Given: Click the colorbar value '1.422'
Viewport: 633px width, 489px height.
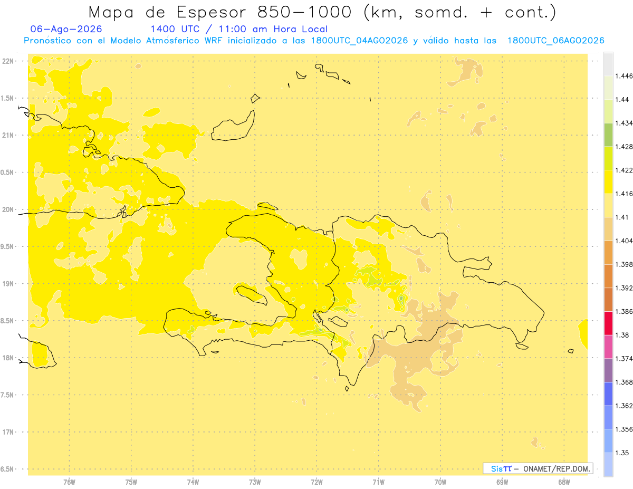Looking at the screenshot, I should [625, 170].
